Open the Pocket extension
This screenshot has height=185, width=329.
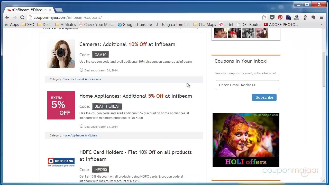(272, 17)
